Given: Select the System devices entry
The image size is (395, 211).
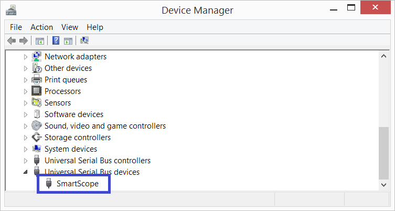Looking at the screenshot, I should tap(71, 149).
